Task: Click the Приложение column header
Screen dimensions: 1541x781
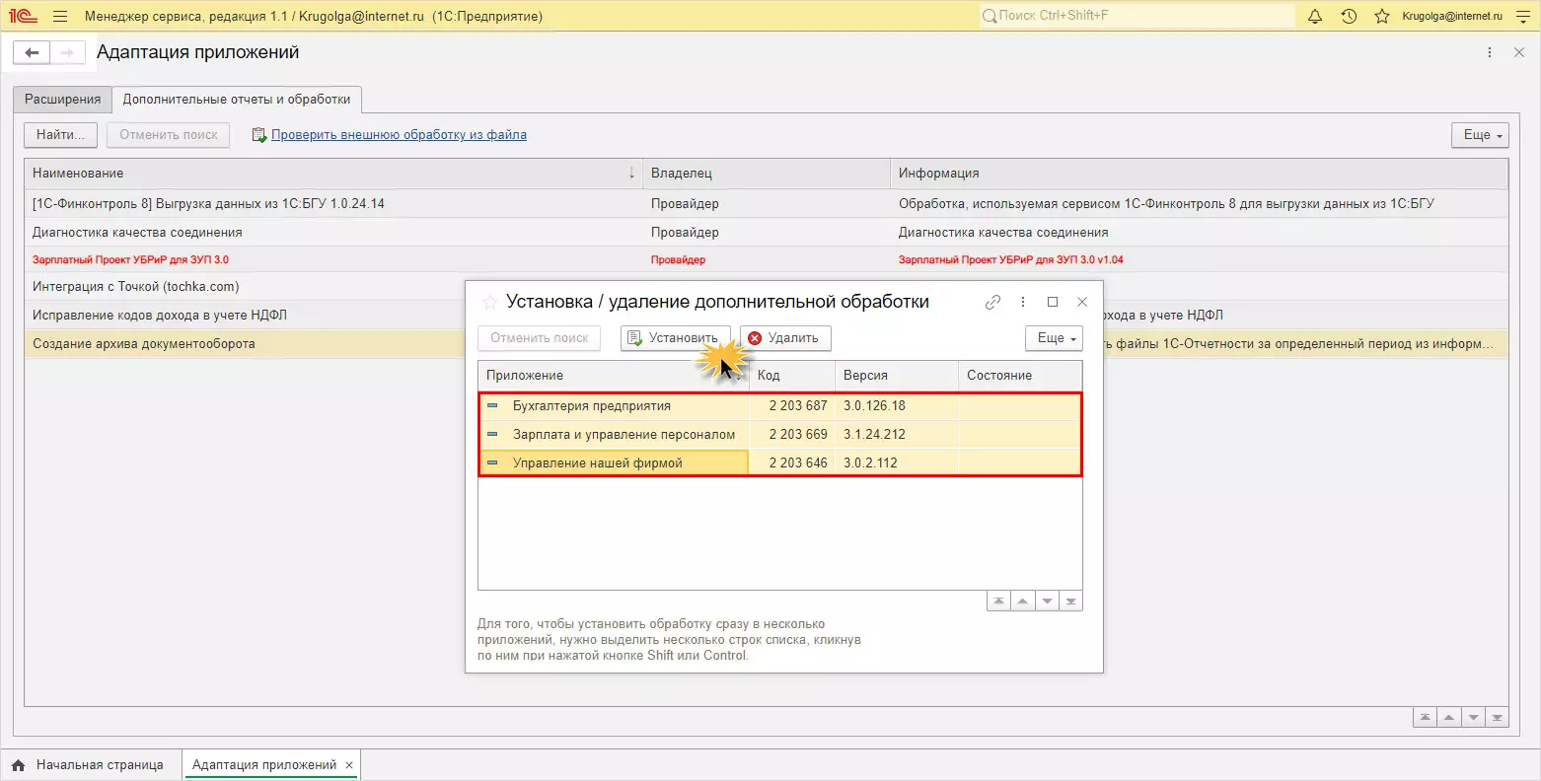Action: point(614,376)
